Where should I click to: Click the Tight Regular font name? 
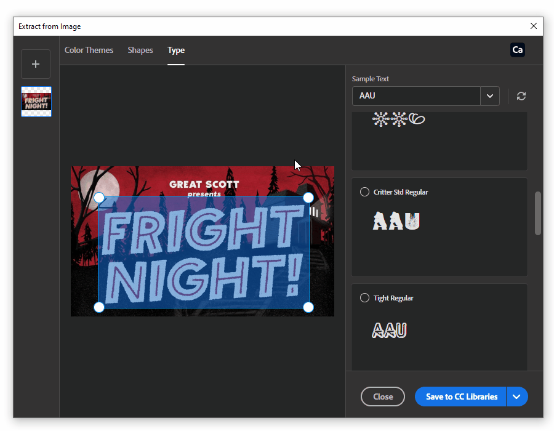pos(393,298)
